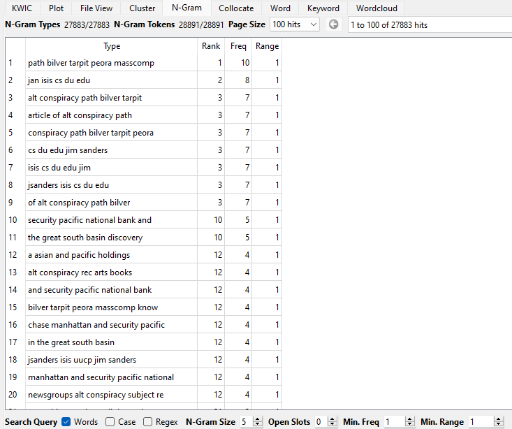This screenshot has height=429, width=512.
Task: Select row 'alt conspiracy rec arts books'
Action: pyautogui.click(x=143, y=272)
